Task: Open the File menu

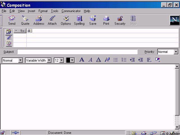Action: pos(4,11)
